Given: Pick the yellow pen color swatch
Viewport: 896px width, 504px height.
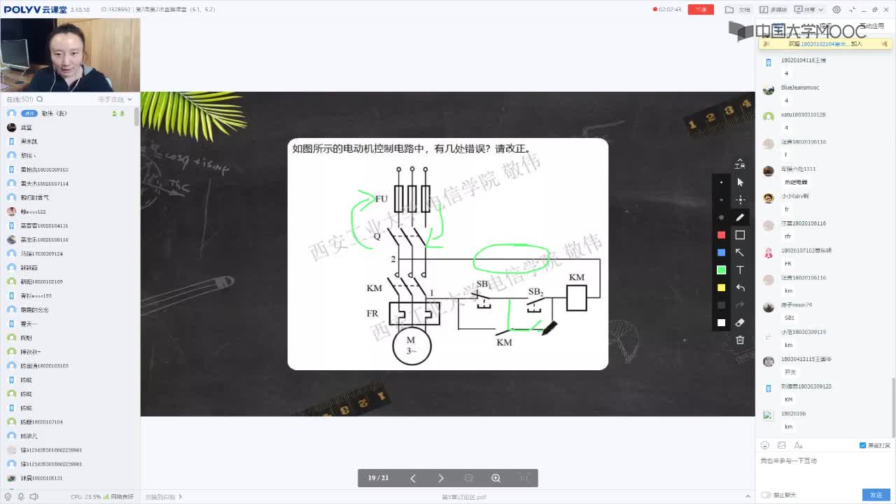Looking at the screenshot, I should [x=722, y=287].
